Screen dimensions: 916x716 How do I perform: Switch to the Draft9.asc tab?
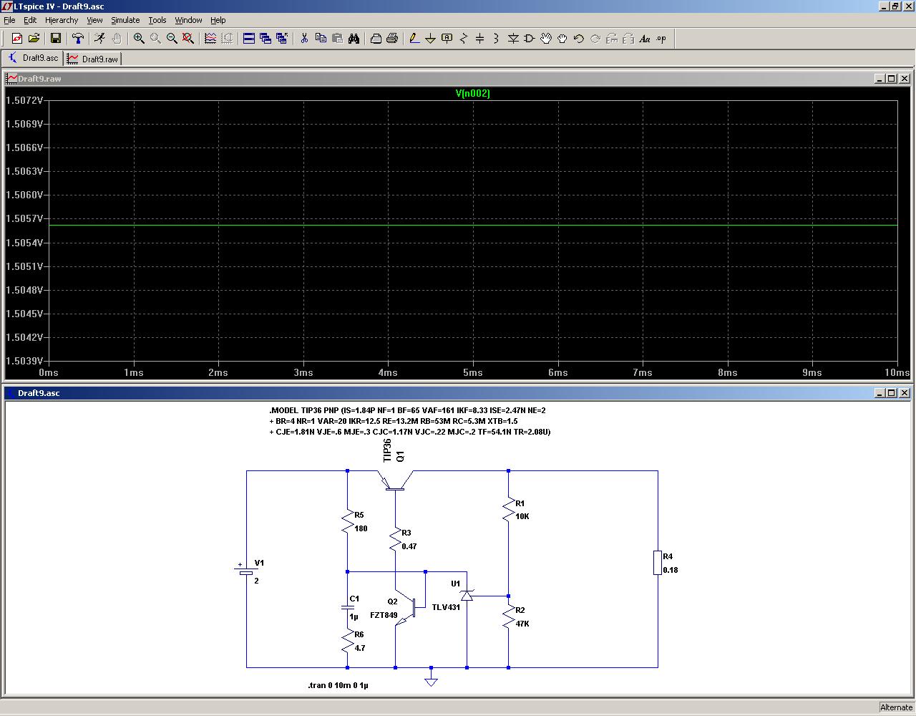coord(33,58)
